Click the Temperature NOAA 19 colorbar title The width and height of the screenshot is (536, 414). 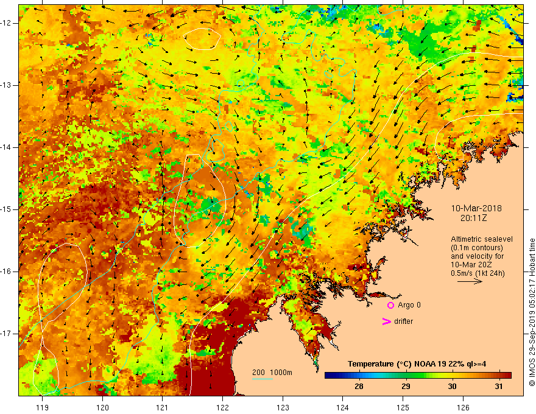(x=417, y=364)
